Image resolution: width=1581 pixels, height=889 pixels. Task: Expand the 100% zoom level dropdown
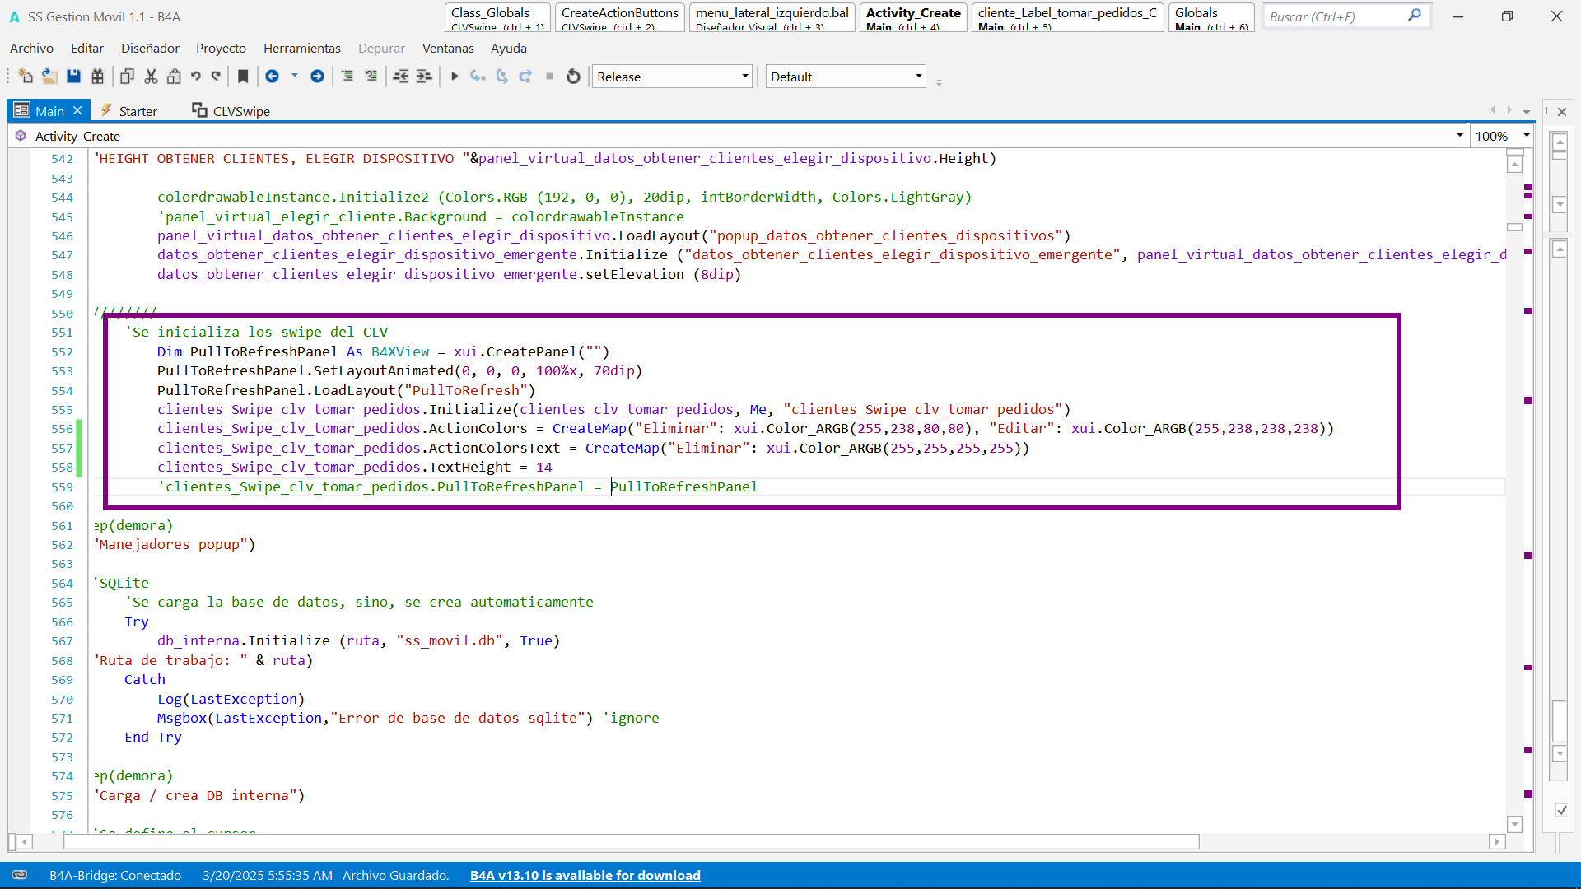(1526, 135)
